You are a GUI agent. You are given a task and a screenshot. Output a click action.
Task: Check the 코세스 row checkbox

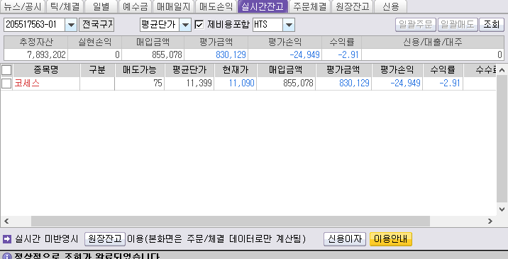(6, 84)
